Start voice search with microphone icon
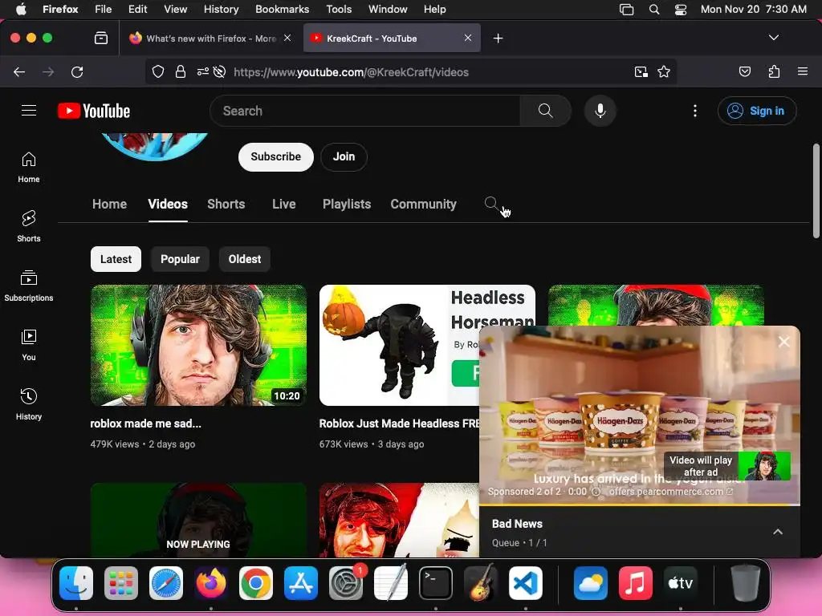This screenshot has height=616, width=822. tap(600, 111)
